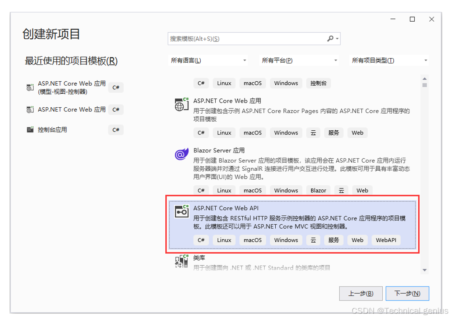Click the 下一步(N) button
The image size is (450, 318).
[407, 293]
